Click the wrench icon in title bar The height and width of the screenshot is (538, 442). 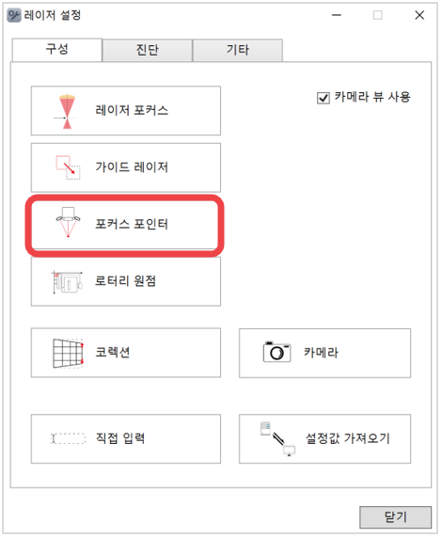14,15
